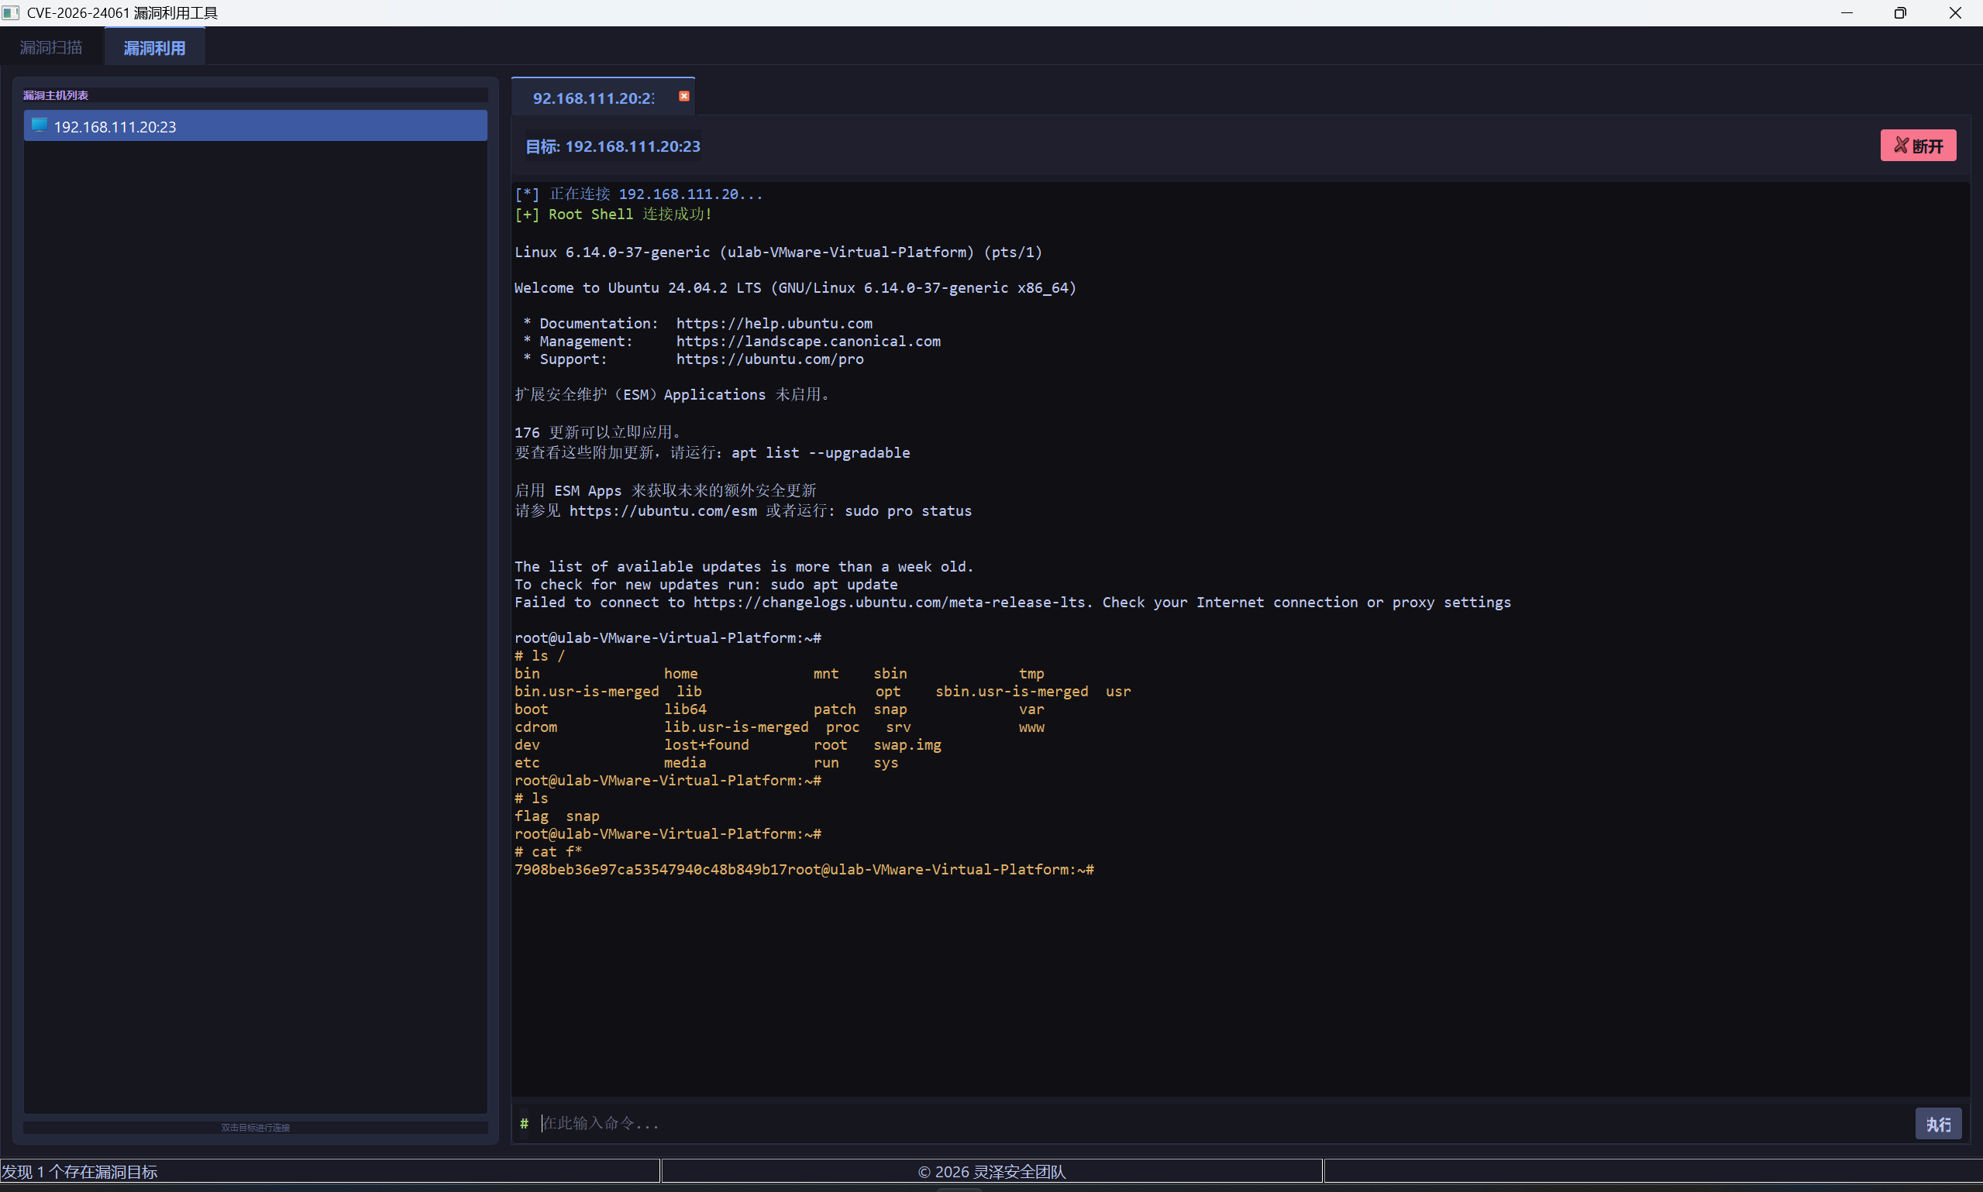The height and width of the screenshot is (1192, 1983).
Task: Click the 漏洞主机列表 panel header
Action: [x=57, y=94]
